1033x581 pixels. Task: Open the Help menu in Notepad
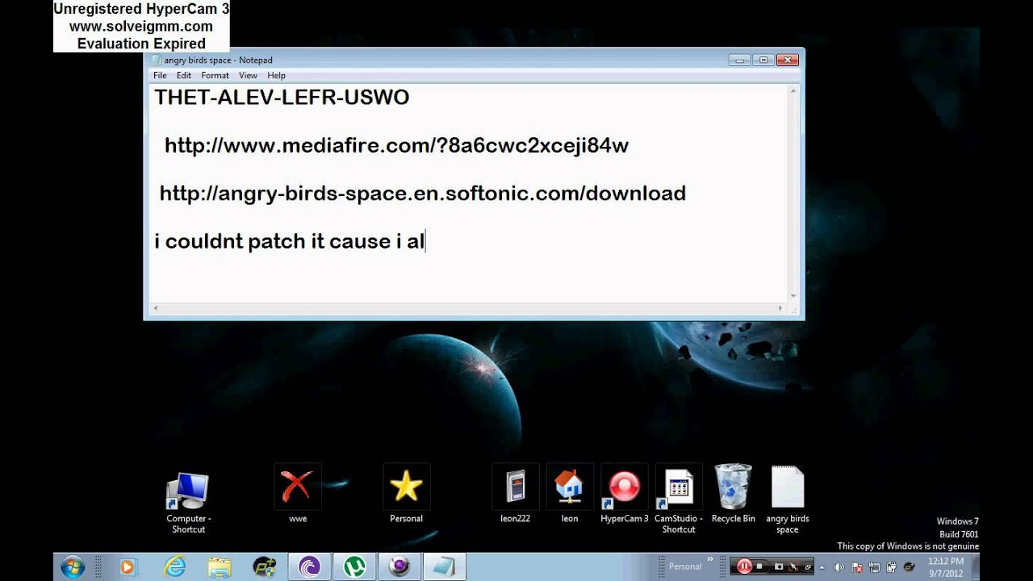276,75
